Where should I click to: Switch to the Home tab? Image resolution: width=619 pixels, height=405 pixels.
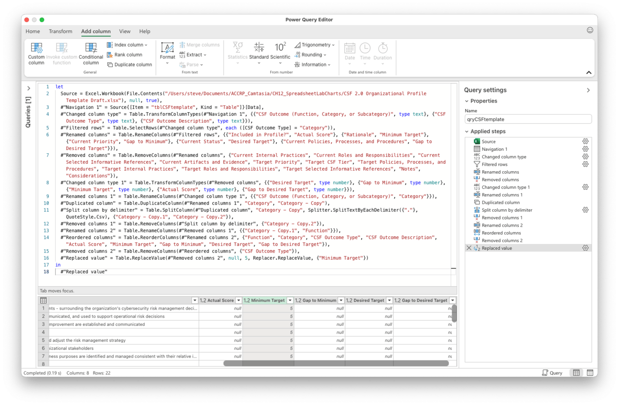pos(33,31)
